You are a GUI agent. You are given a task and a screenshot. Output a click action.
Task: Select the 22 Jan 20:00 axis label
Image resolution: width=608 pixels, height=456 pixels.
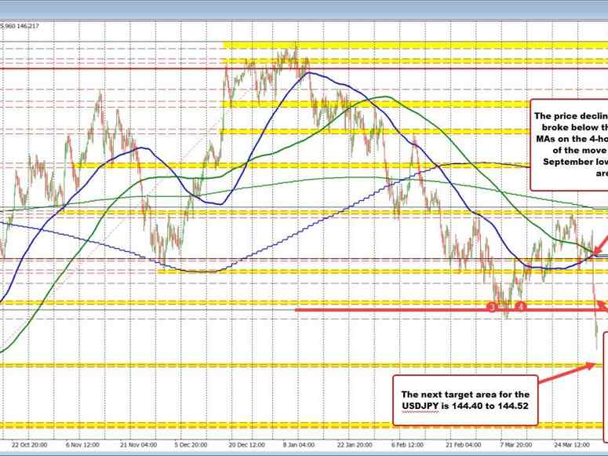[355, 444]
